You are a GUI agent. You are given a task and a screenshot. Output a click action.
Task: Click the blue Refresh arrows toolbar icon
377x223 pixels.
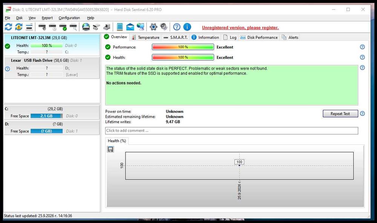(x=8, y=27)
